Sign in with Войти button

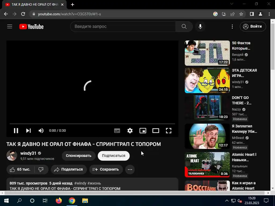(253, 27)
